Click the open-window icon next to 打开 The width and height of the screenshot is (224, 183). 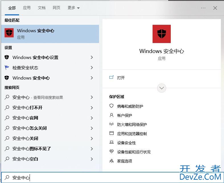[x=111, y=78]
